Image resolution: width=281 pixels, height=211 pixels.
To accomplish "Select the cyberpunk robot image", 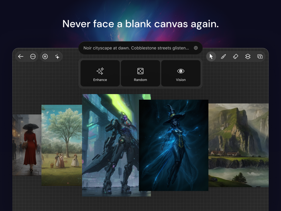I will 110,145.
